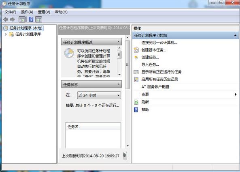Click the green 刷新 icon

point(136,102)
